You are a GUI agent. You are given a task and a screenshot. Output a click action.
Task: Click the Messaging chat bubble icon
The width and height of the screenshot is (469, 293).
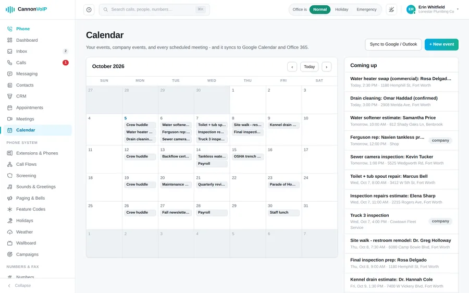(10, 74)
